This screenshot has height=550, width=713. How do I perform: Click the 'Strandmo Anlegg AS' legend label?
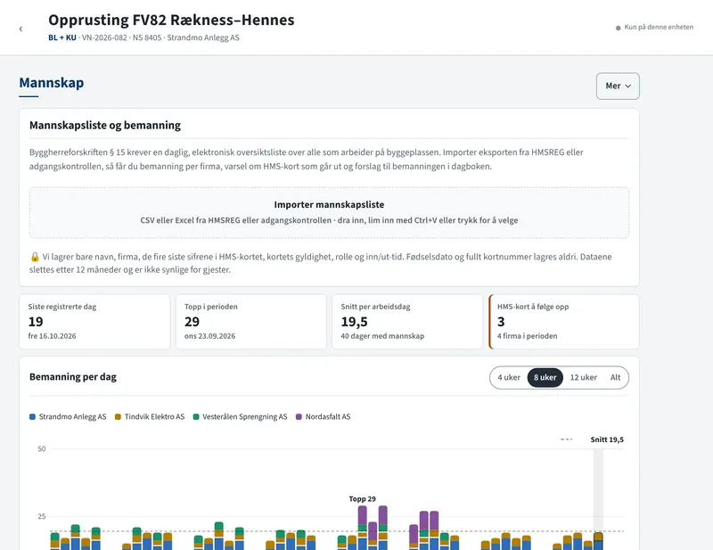(x=73, y=416)
